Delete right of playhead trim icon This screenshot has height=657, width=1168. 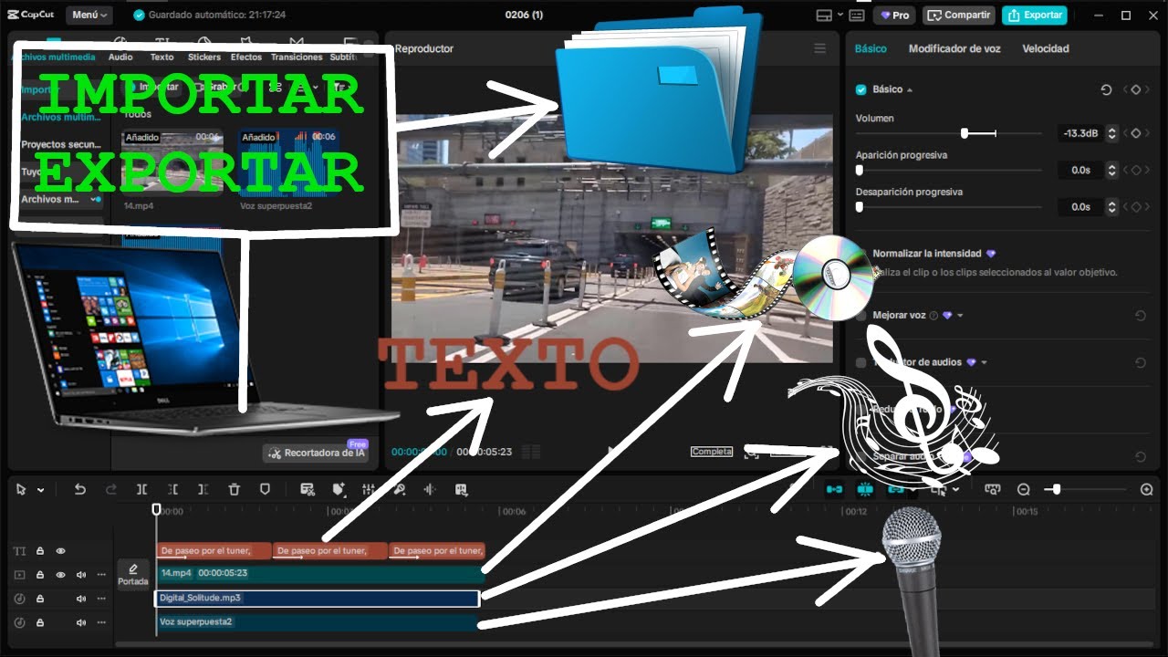203,489
